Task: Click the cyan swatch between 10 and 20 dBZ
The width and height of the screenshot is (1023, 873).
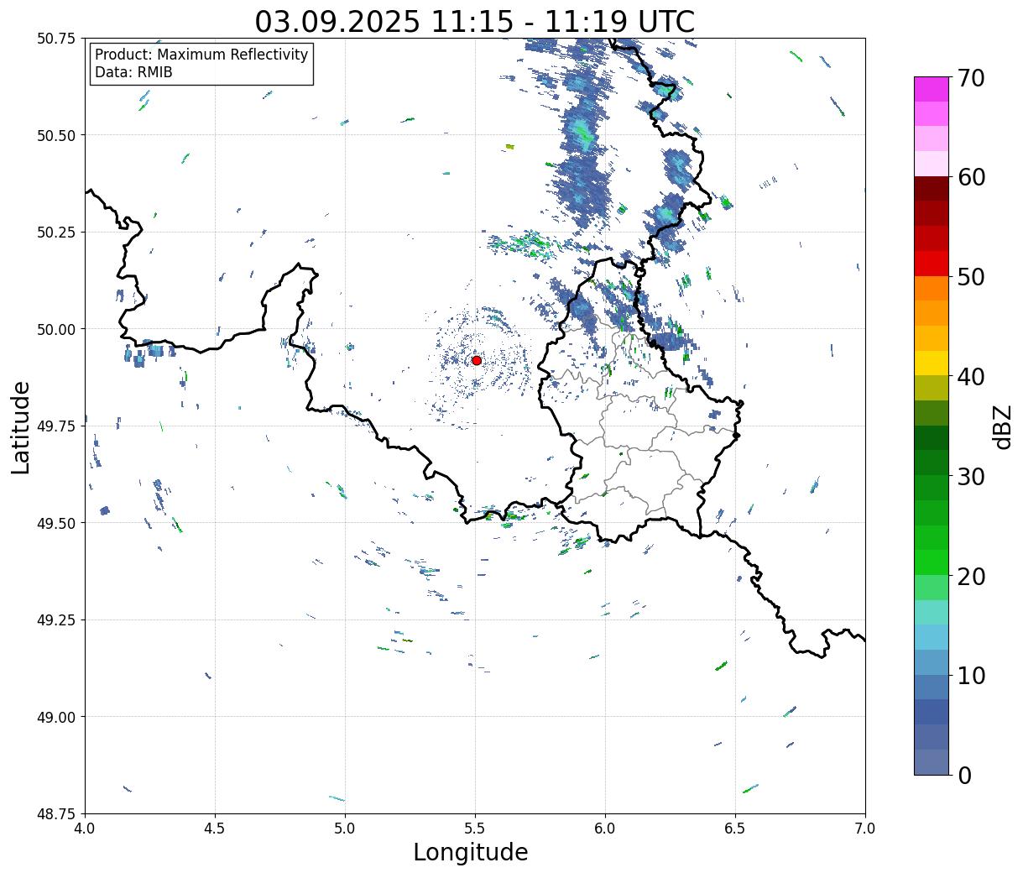Action: click(932, 638)
